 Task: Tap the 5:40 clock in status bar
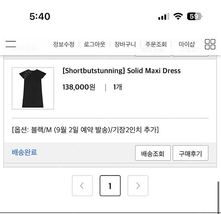click(x=40, y=17)
